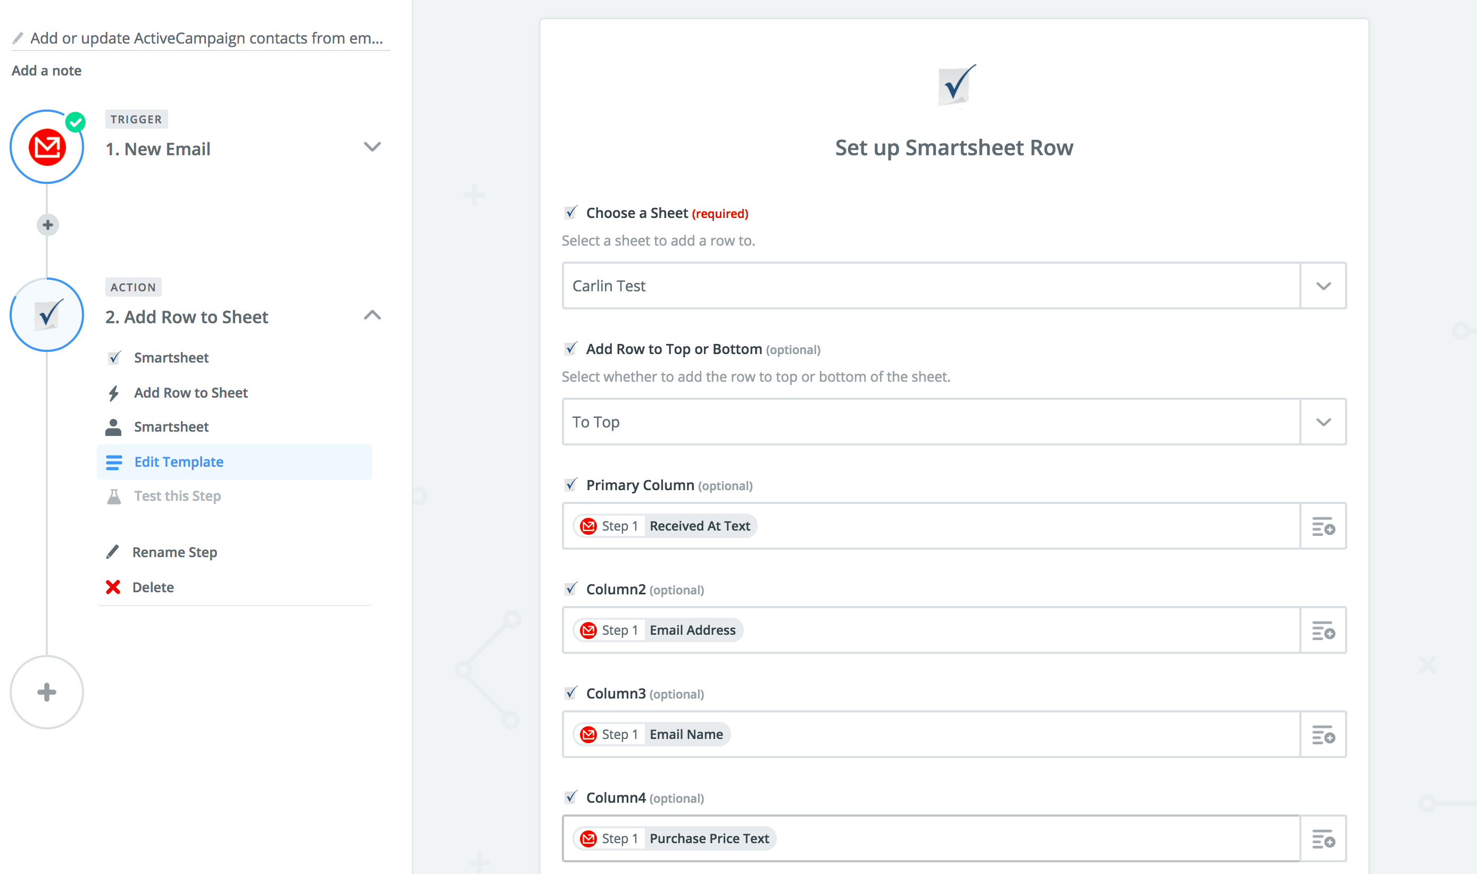Insert a field into Primary Column
1477x874 pixels.
tap(1323, 526)
